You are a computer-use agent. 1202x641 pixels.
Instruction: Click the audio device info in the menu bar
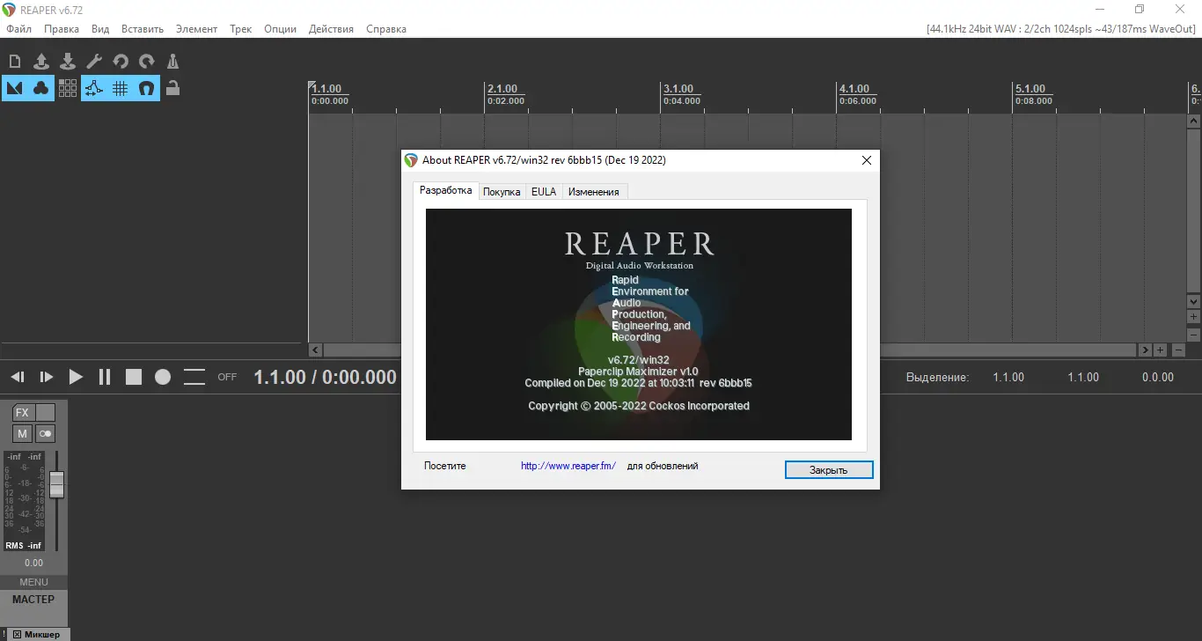click(1060, 29)
